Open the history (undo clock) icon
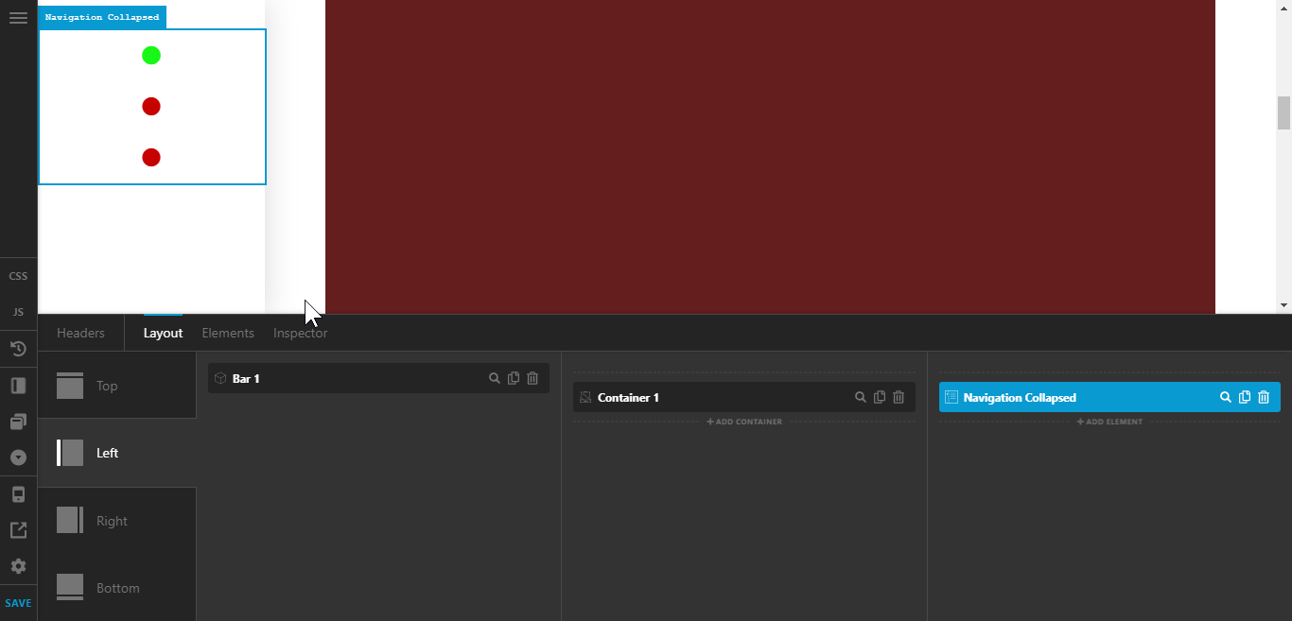1292x621 pixels. click(18, 349)
